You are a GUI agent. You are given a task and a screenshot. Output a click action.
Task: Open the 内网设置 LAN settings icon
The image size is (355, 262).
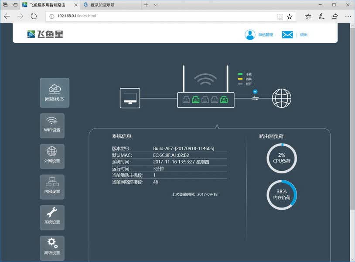pos(52,187)
